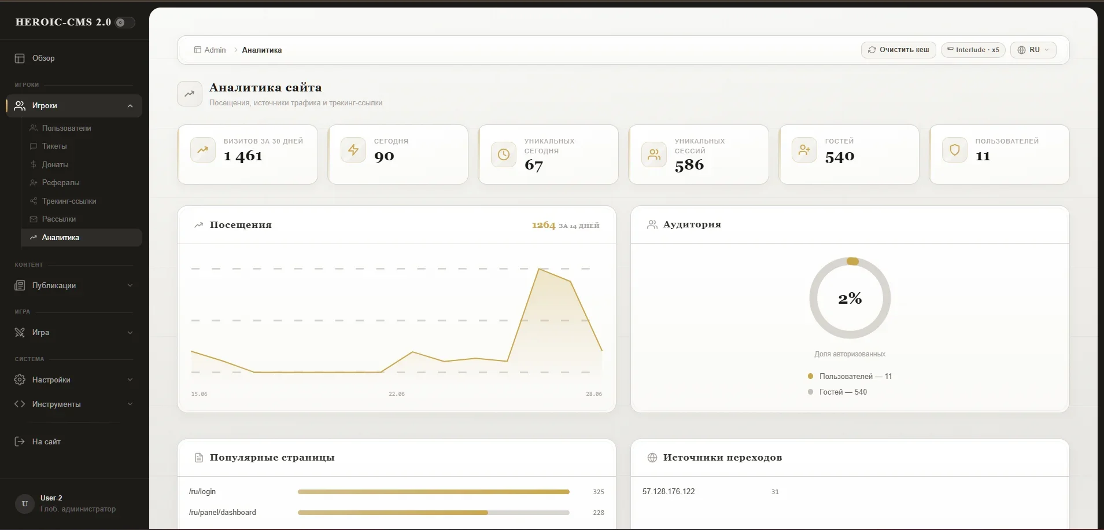Image resolution: width=1104 pixels, height=530 pixels.
Task: Click the 2% audience donut chart
Action: pyautogui.click(x=850, y=299)
